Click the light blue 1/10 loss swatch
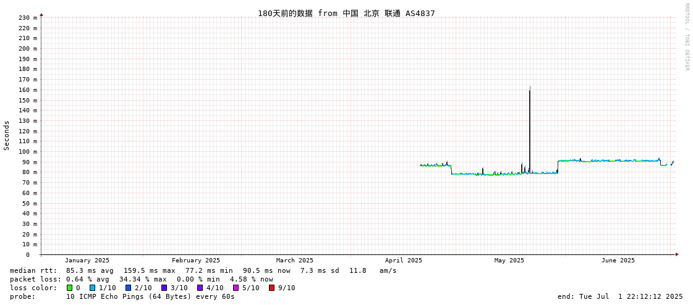 pyautogui.click(x=92, y=288)
